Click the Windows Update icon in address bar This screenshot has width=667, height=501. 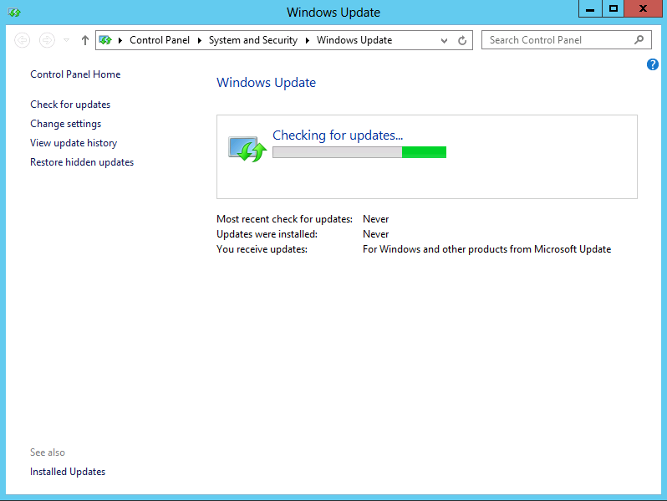[105, 40]
